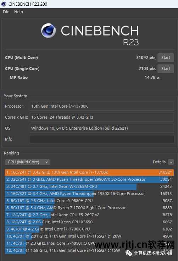This screenshot has height=261, width=178.
Task: Select the Threadripper 2990WX ranking entry
Action: pyautogui.click(x=89, y=179)
